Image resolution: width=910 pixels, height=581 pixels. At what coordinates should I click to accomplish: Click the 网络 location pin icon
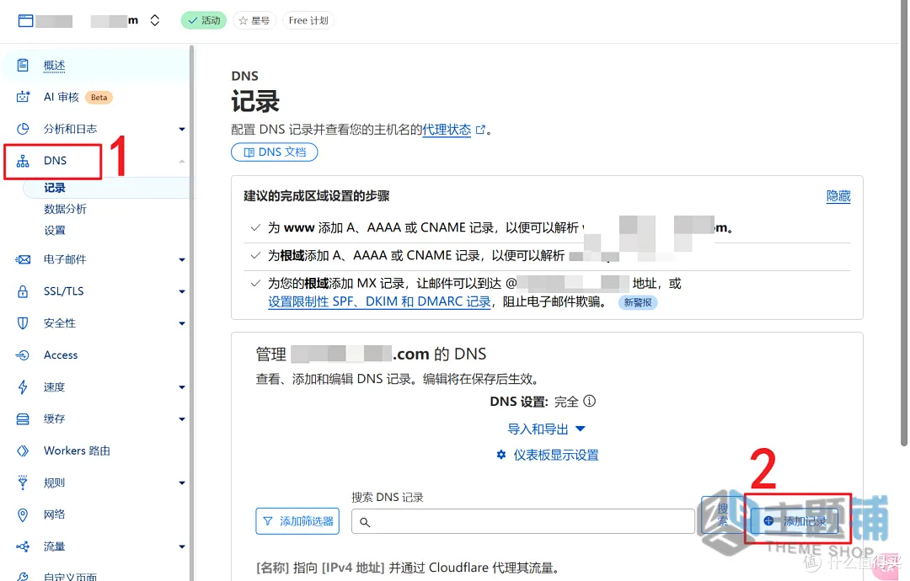coord(23,514)
